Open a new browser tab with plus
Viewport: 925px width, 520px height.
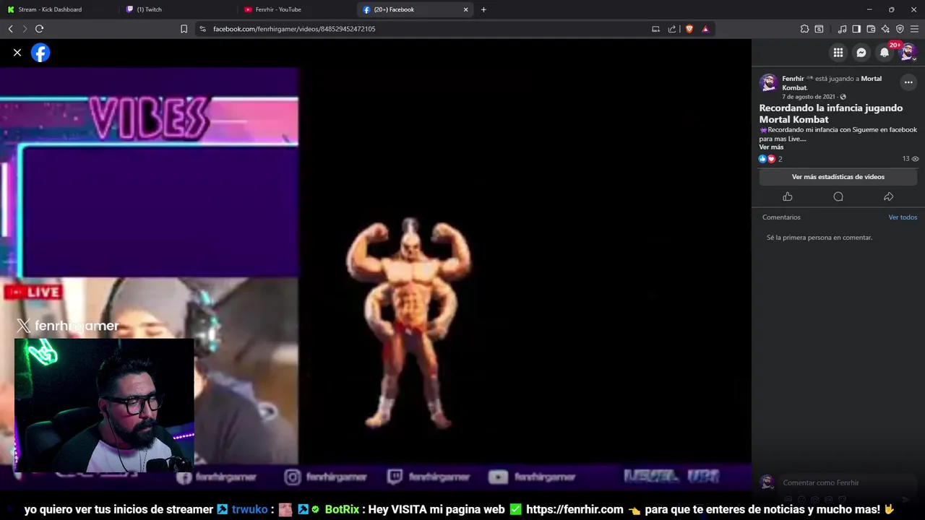click(x=483, y=9)
